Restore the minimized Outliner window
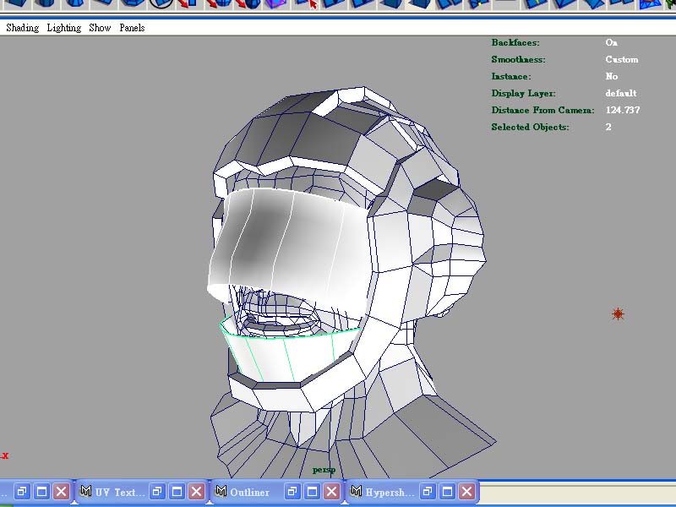 292,492
